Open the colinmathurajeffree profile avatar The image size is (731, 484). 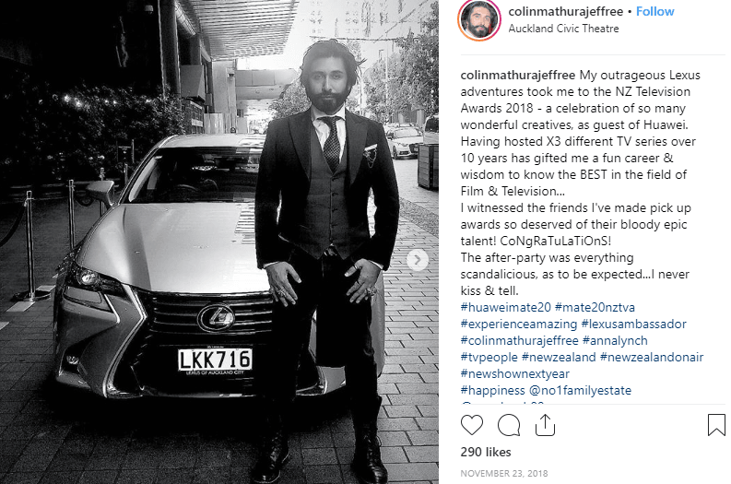click(x=479, y=19)
